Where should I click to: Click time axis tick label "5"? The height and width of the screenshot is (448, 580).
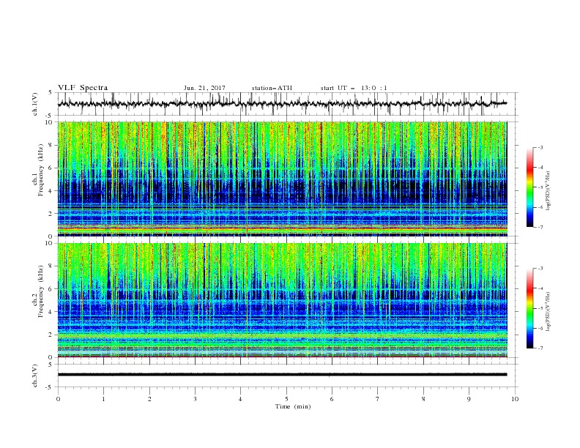click(x=286, y=399)
